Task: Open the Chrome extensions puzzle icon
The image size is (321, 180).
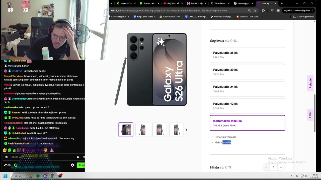Action: pos(263,10)
